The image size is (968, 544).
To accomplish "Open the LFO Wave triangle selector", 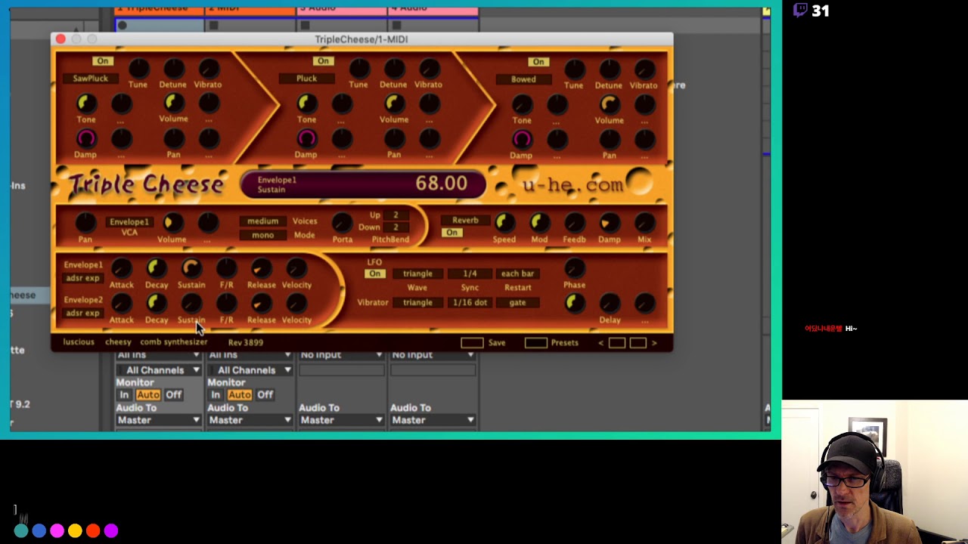I will coord(417,274).
